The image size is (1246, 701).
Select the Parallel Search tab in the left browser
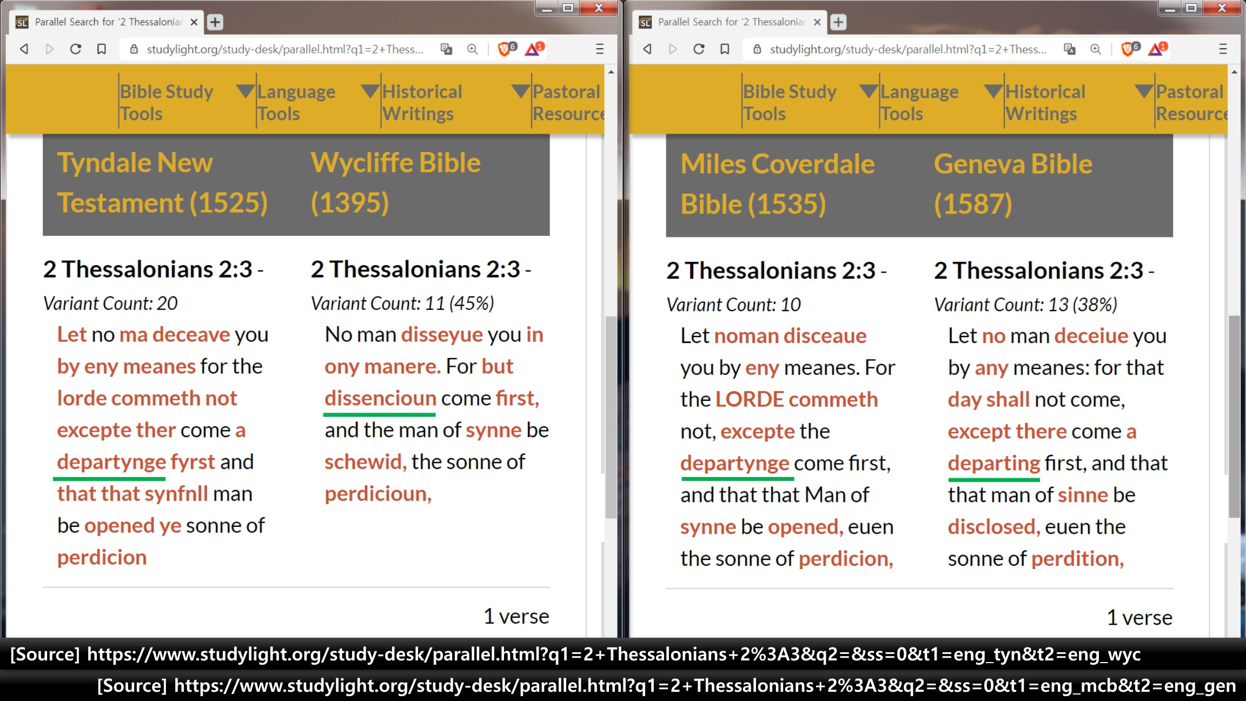pos(108,22)
